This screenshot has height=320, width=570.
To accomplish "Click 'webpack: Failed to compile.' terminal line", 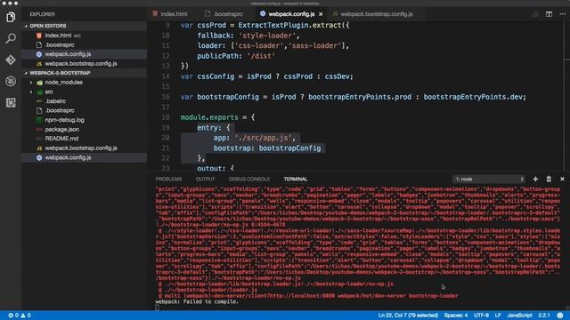I will coord(197,301).
